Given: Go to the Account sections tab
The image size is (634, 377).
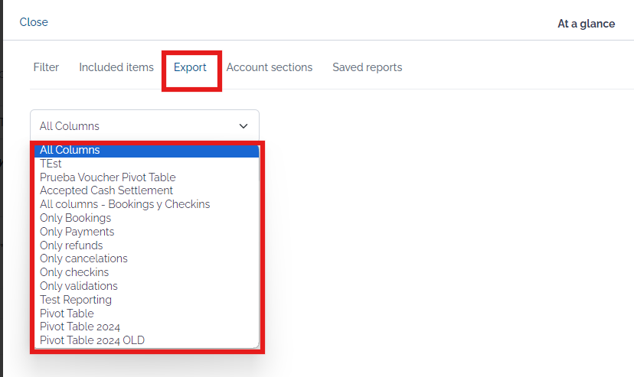Looking at the screenshot, I should [x=270, y=67].
